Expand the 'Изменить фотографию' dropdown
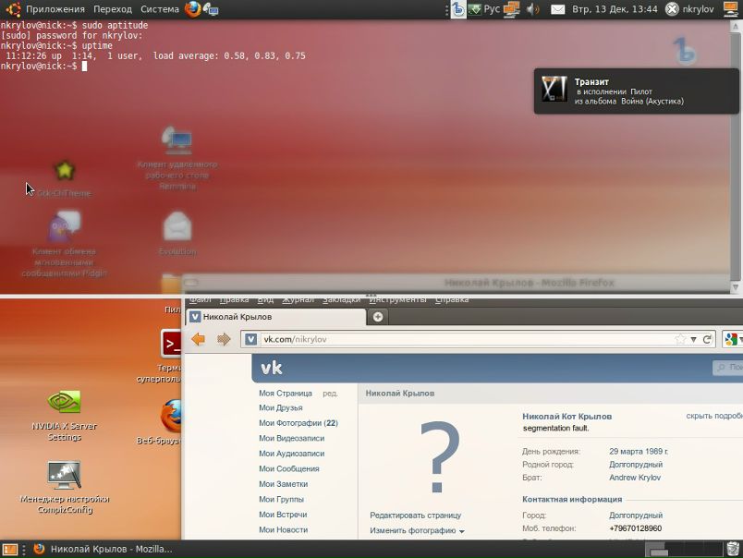The height and width of the screenshot is (558, 743). pos(417,531)
